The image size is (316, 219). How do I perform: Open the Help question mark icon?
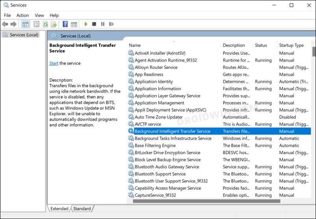pyautogui.click(x=65, y=24)
